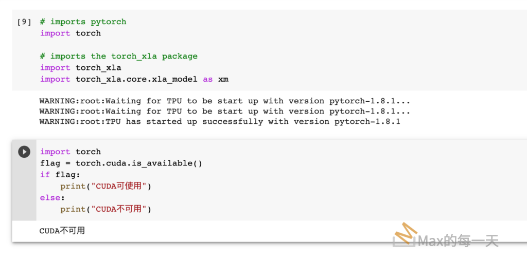Screen dimensions: 527x260
Task: Click the 'if flag:' code line
Action: click(60, 175)
